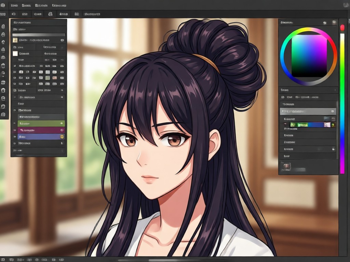
Task: Select the magenta layer row
Action: (x=41, y=130)
